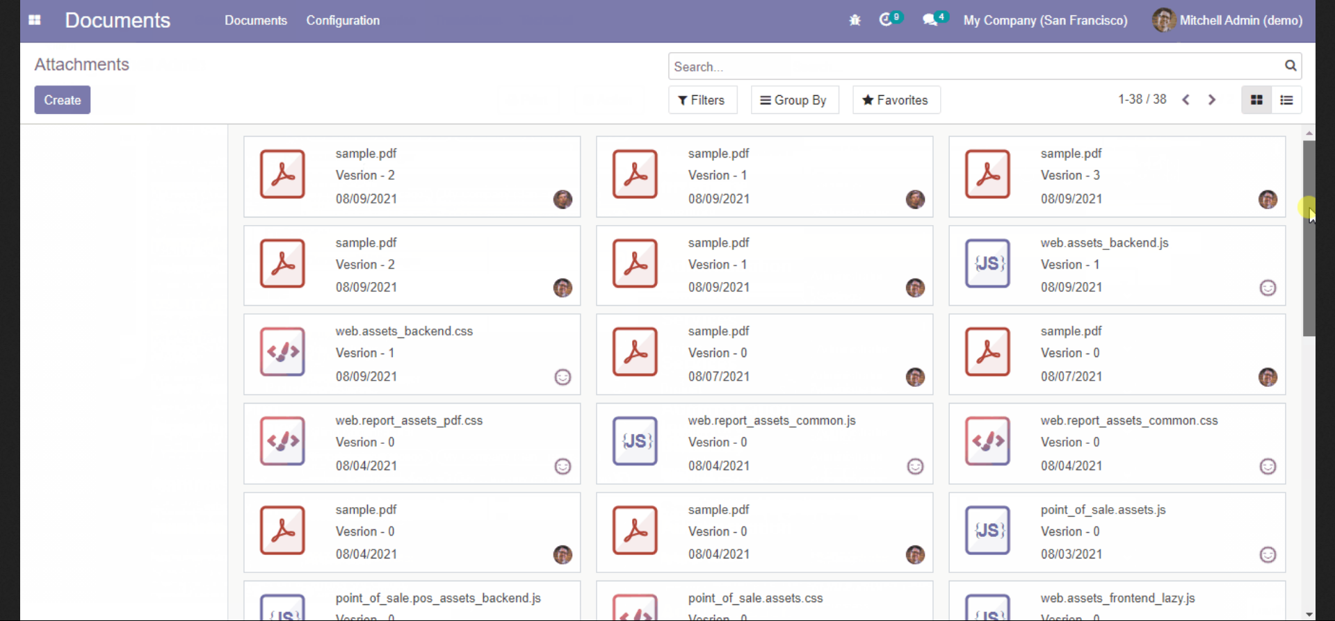The width and height of the screenshot is (1335, 621).
Task: Click code icon on web.report_assets_pdf.css card
Action: pyautogui.click(x=282, y=441)
